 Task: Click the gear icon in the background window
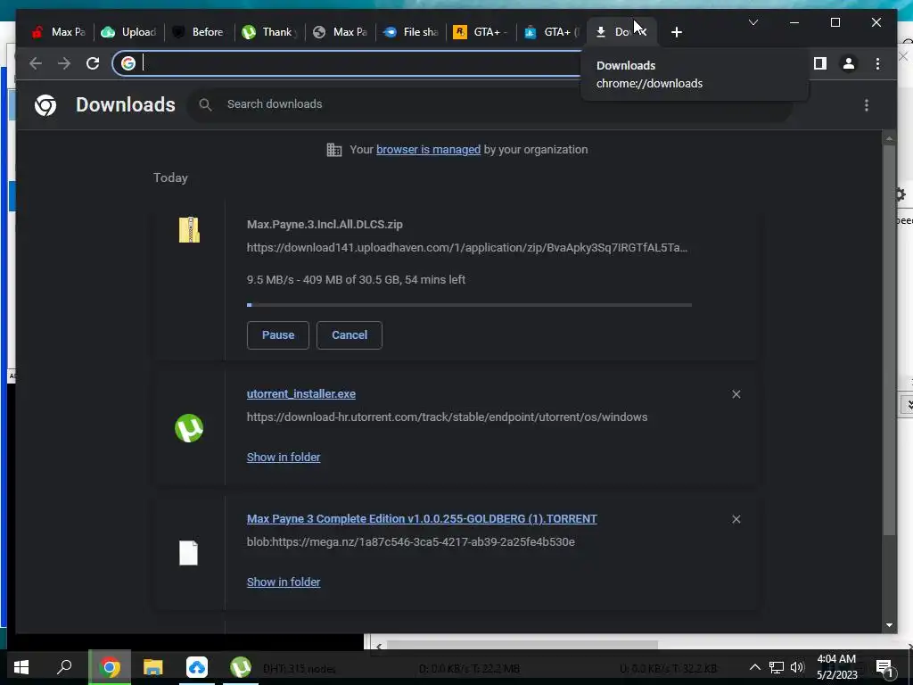(x=901, y=194)
